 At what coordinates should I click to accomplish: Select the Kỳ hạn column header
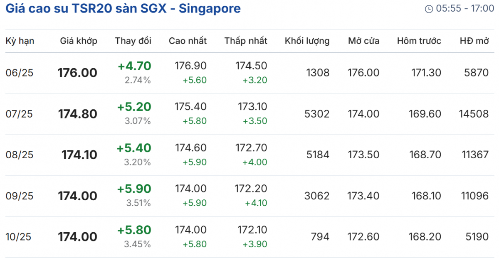coord(20,41)
